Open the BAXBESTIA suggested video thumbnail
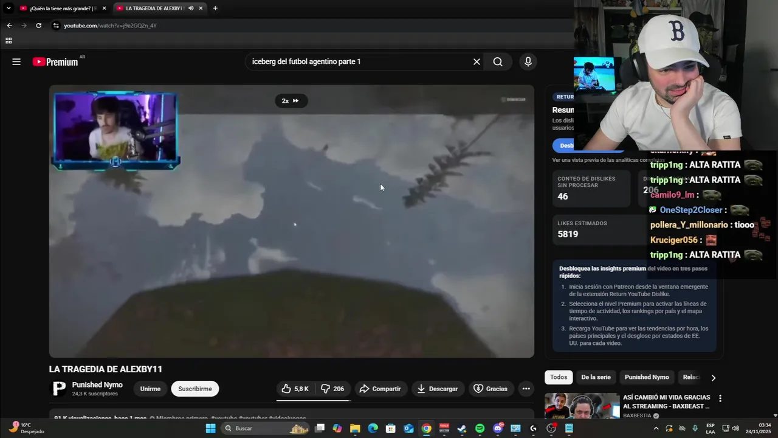The width and height of the screenshot is (778, 438). tap(582, 406)
